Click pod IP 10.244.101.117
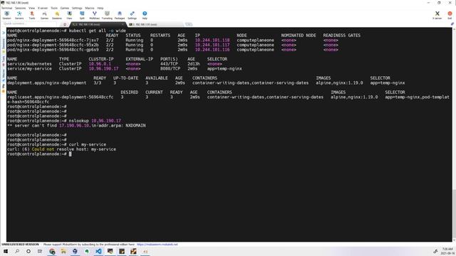This screenshot has height=256, width=456. click(212, 45)
